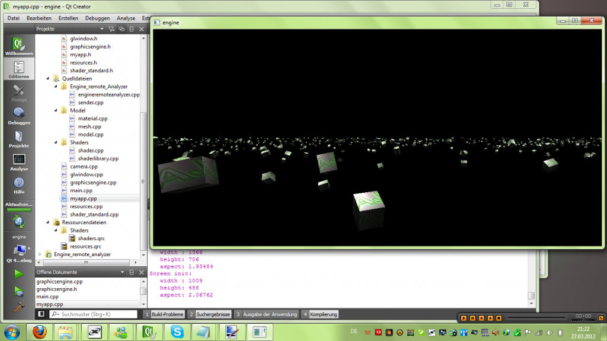Start debugging with the play-bug button
The width and height of the screenshot is (607, 341).
[x=18, y=291]
